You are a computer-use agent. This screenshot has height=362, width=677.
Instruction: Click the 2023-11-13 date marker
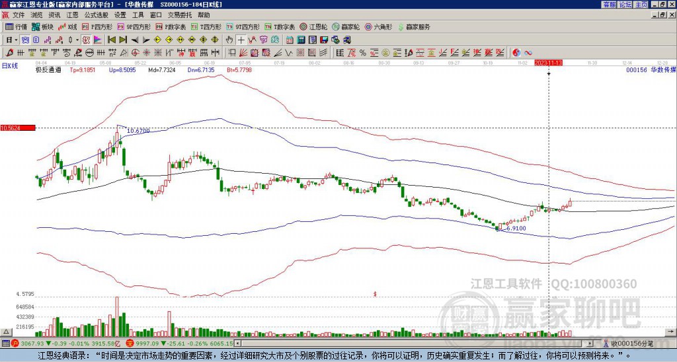pos(548,63)
